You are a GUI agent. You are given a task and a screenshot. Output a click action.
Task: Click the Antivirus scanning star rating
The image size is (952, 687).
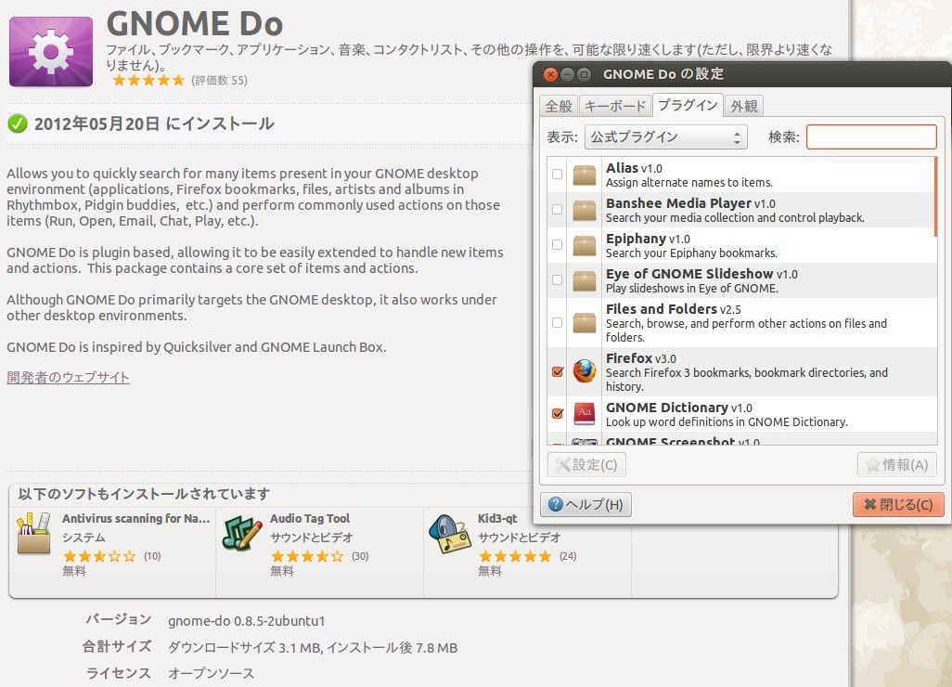pos(99,556)
